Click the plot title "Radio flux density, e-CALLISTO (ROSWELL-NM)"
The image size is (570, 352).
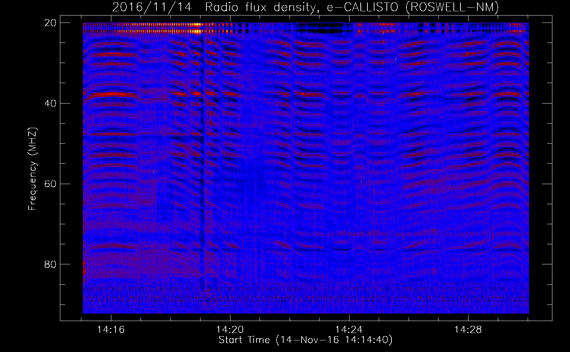tap(352, 7)
